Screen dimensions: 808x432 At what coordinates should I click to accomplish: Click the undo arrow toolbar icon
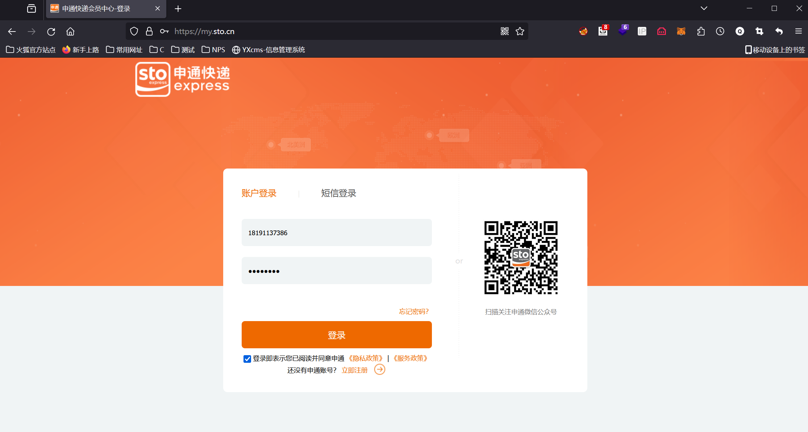(779, 32)
